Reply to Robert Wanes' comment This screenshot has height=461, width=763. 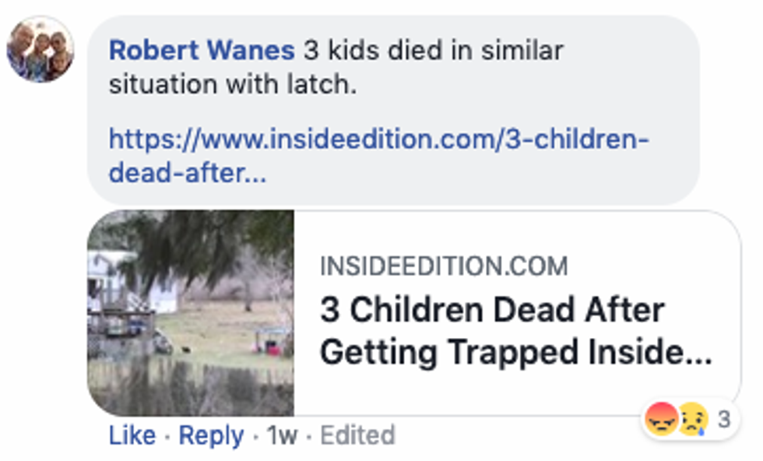(x=211, y=435)
